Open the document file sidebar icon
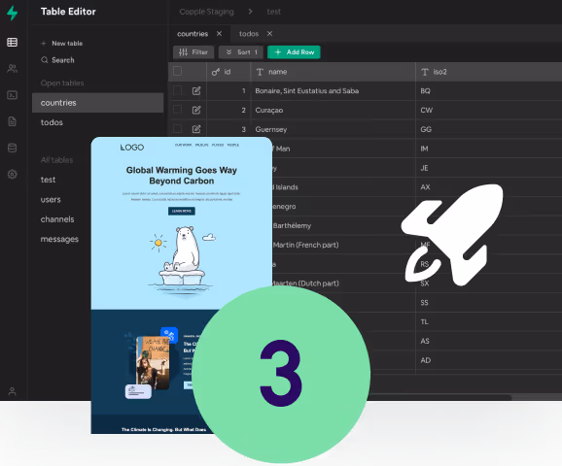The image size is (562, 466). [x=13, y=121]
